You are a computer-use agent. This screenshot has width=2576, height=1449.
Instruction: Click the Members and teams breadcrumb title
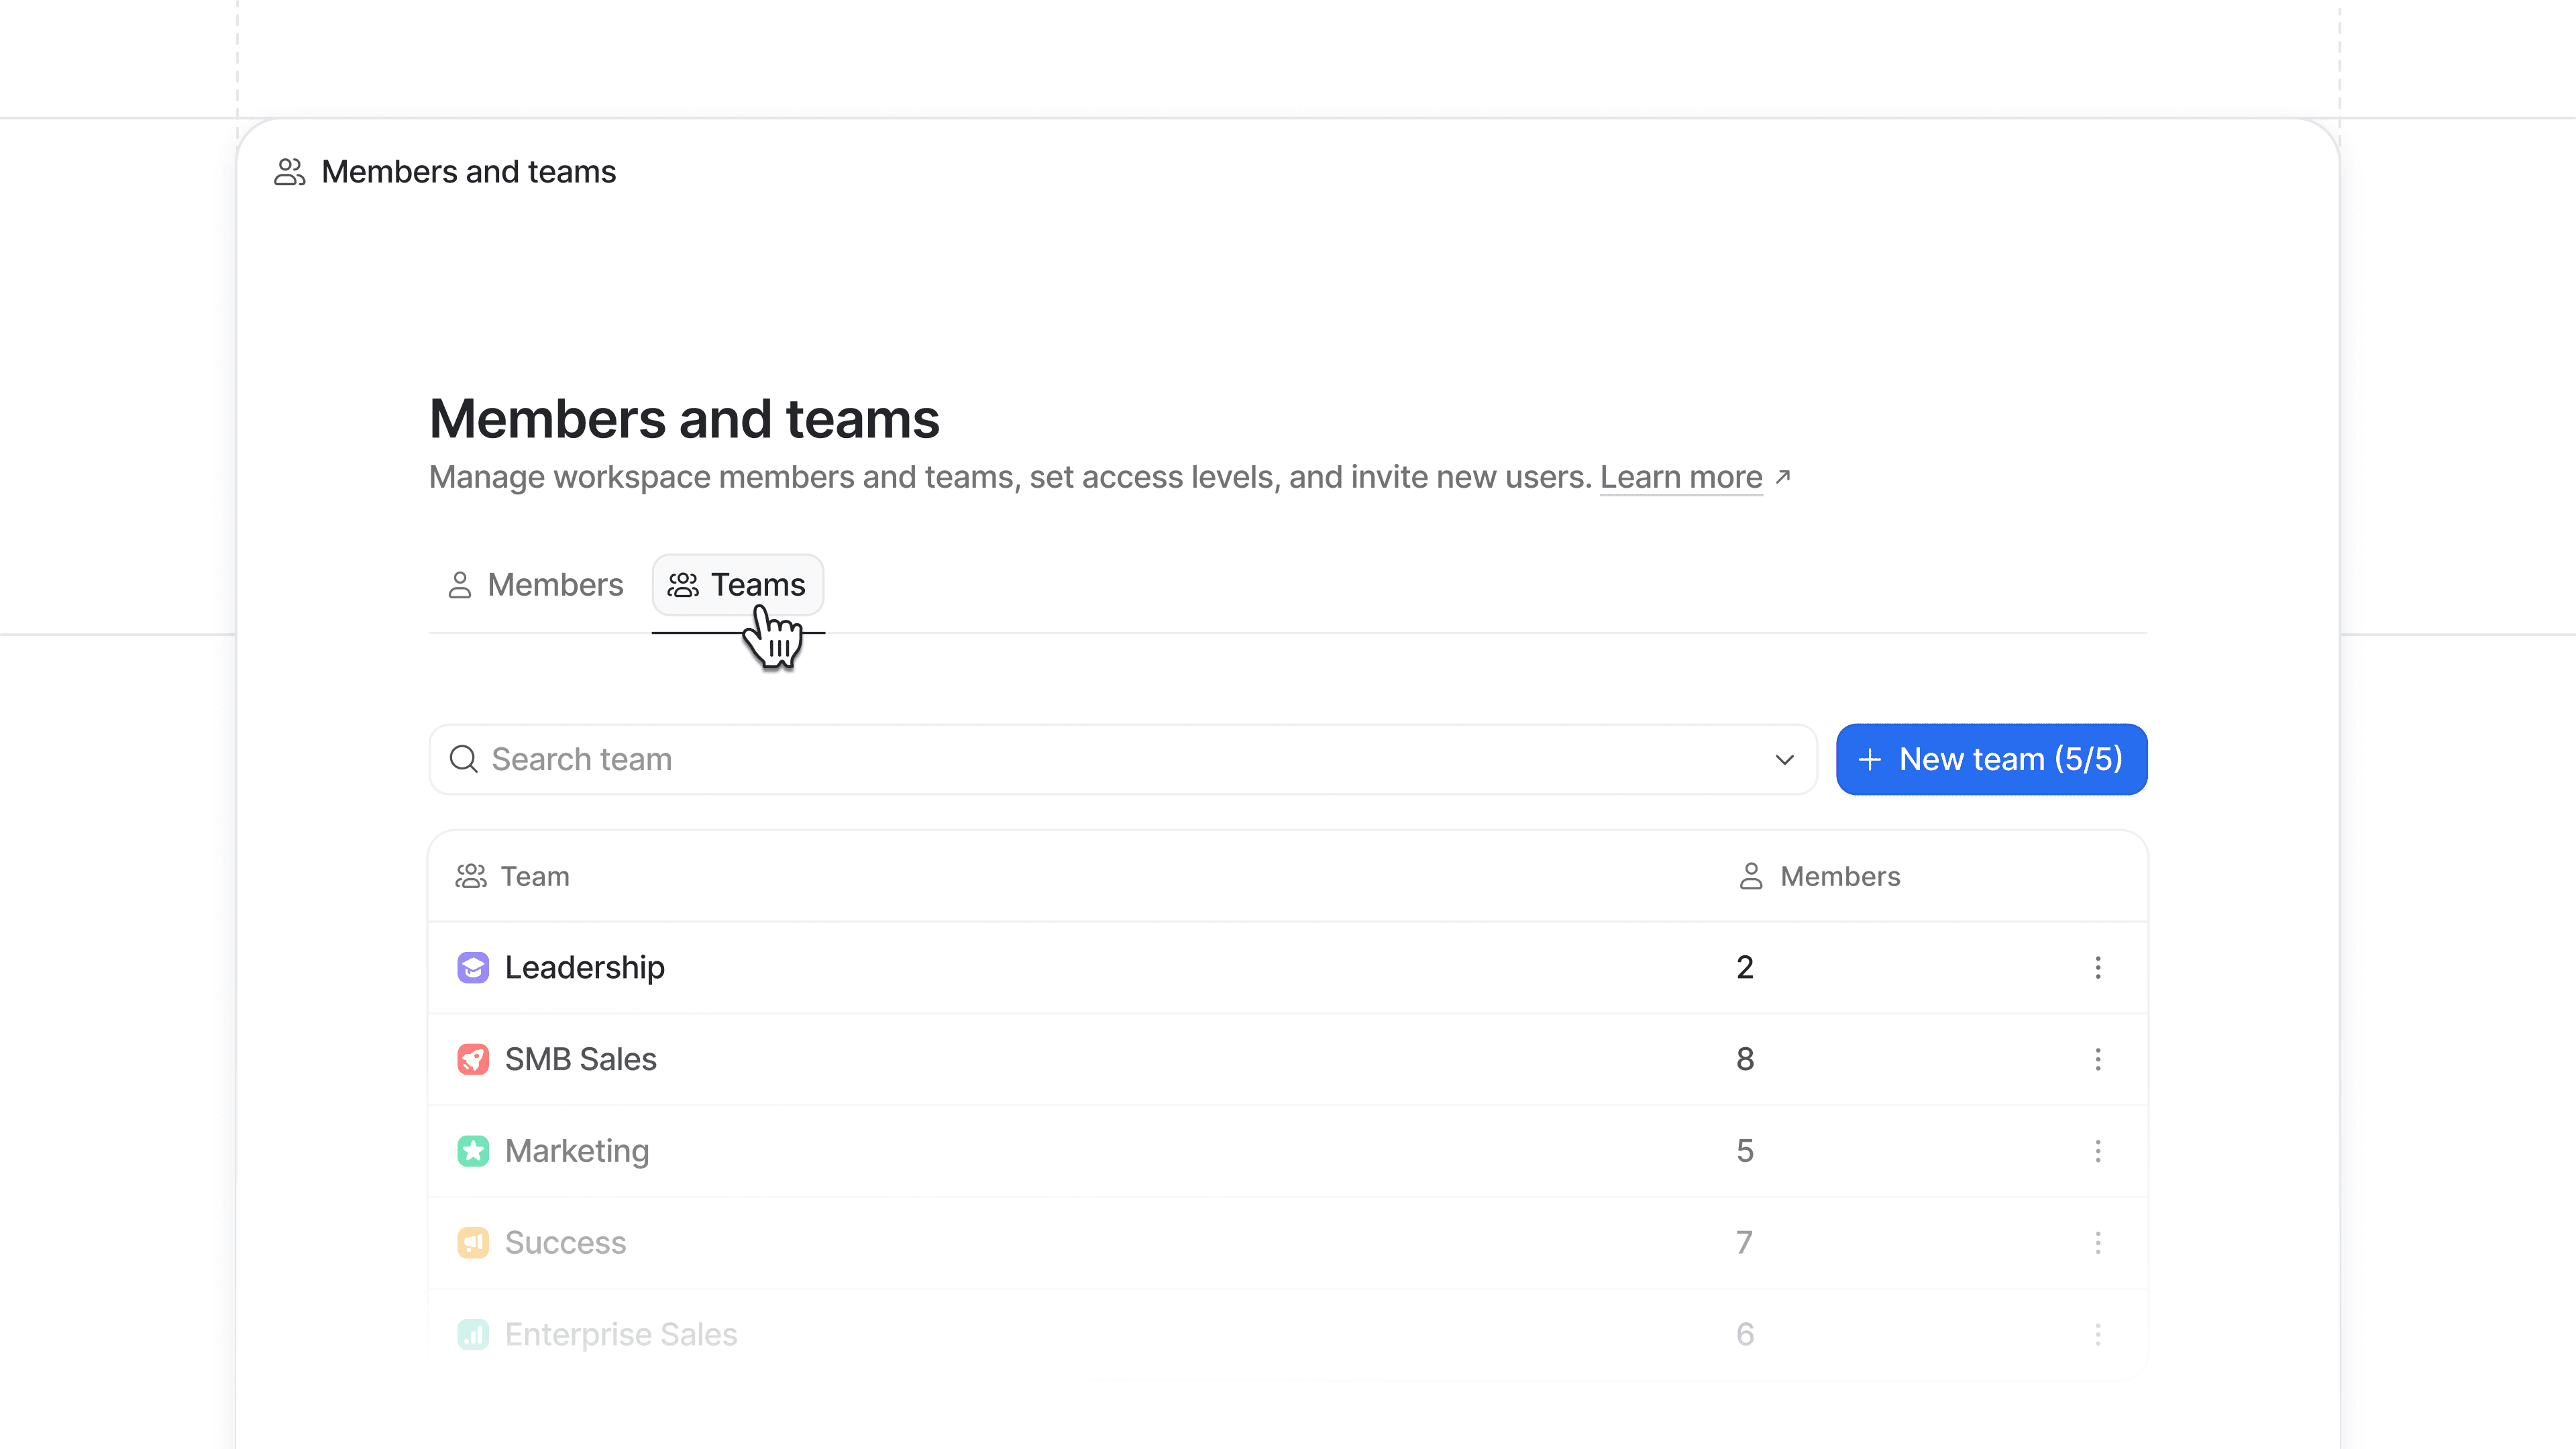(x=468, y=172)
